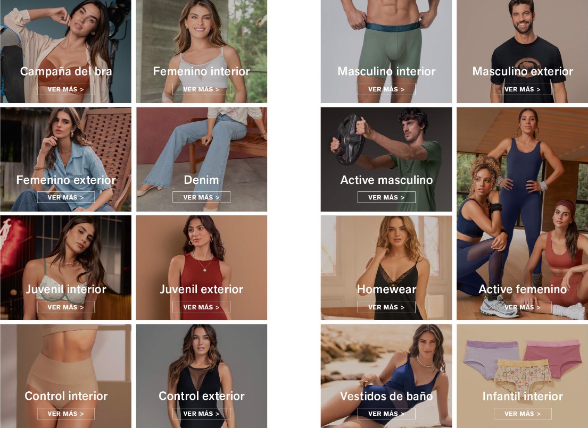Click VER MÁS under Control interior
The width and height of the screenshot is (588, 428).
(x=65, y=414)
